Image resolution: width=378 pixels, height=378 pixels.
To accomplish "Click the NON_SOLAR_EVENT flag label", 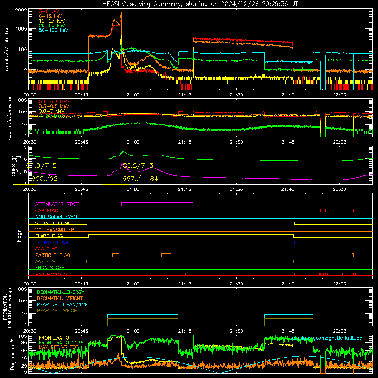I will [x=57, y=217].
